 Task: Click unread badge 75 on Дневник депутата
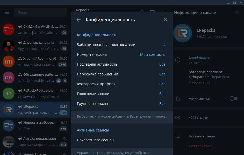click(x=64, y=49)
